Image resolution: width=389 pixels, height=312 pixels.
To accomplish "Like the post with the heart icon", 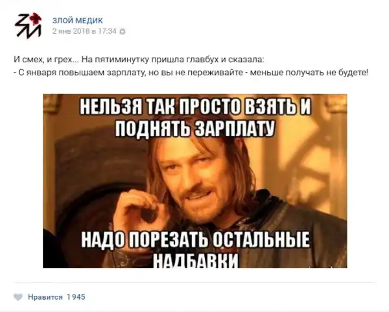I will 18,297.
